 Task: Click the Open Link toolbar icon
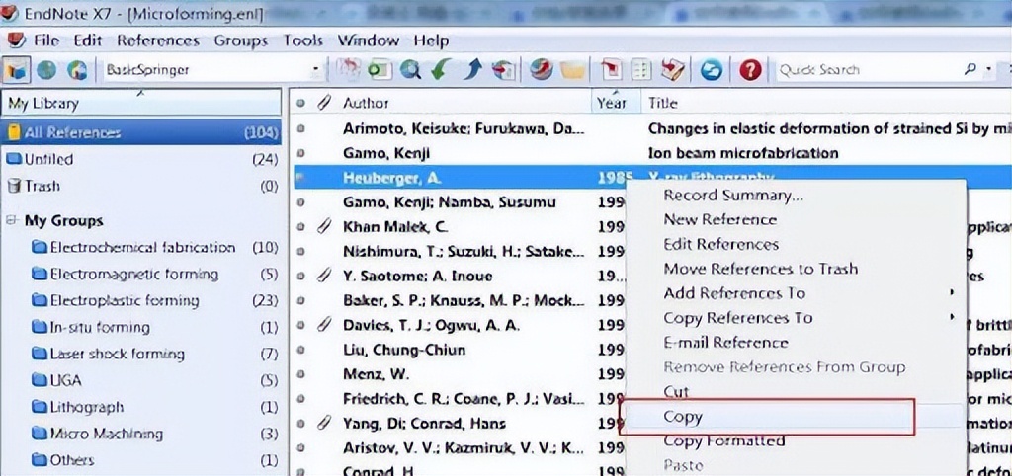541,70
